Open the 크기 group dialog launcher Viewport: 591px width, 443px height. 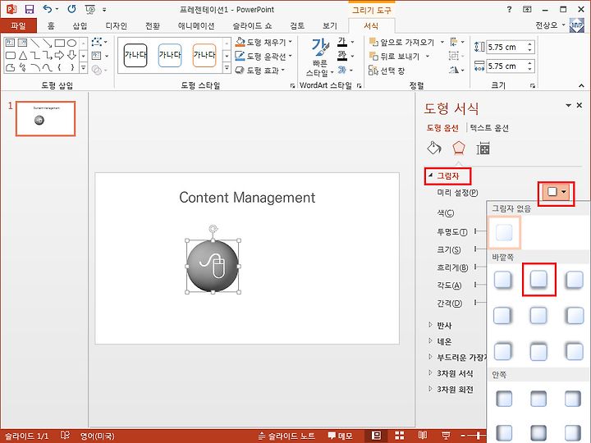pyautogui.click(x=533, y=86)
